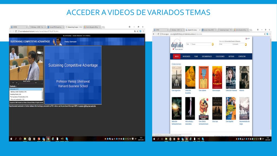This screenshot has height=156, width=277.
Task: Go back in the Digitalia browser window
Action: coord(154,34)
